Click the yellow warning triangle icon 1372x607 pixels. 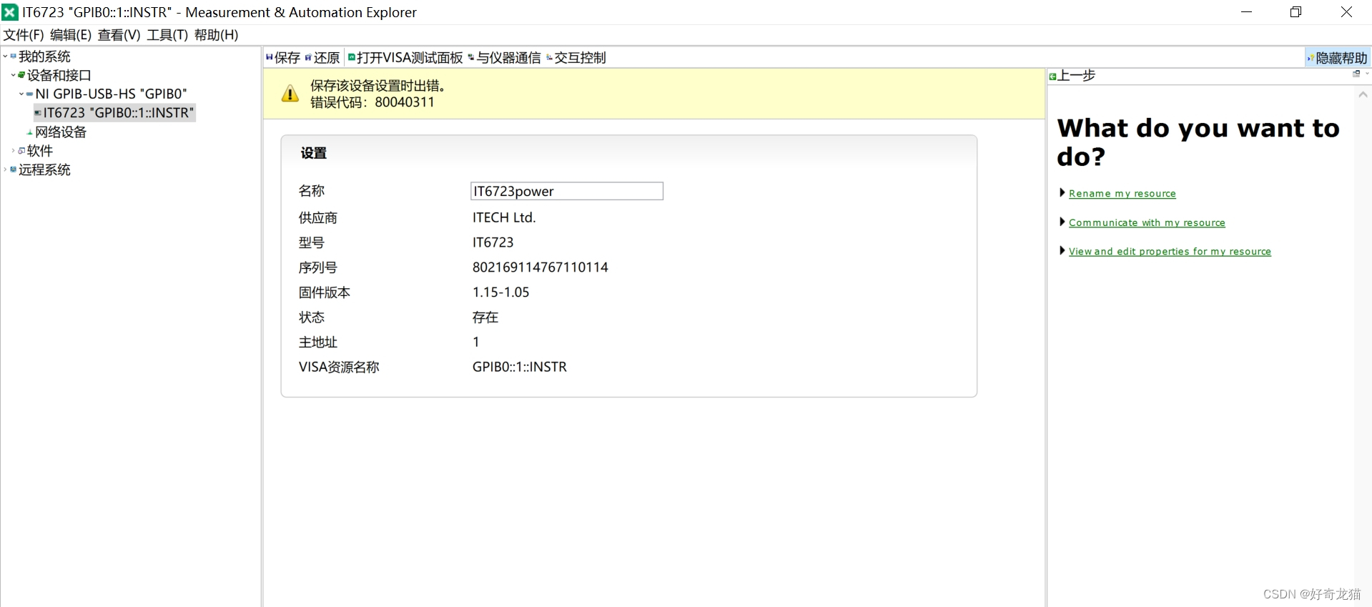[290, 94]
